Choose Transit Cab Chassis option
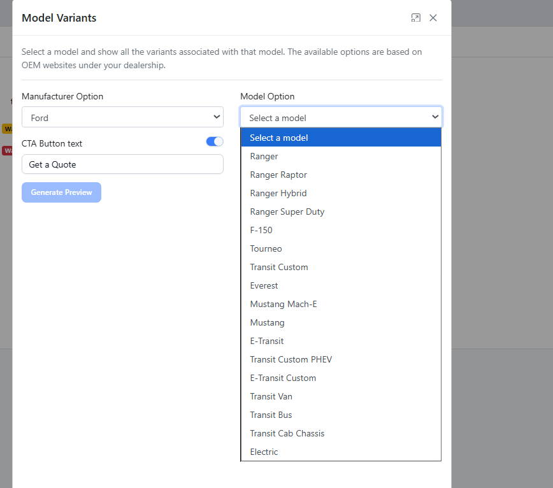 (287, 433)
